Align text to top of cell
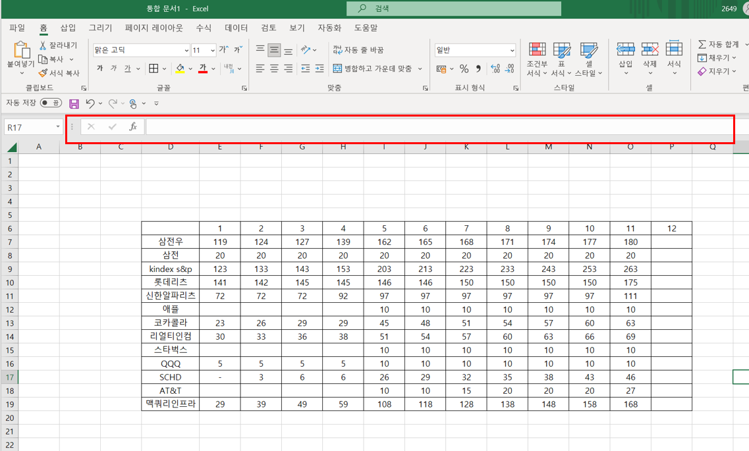This screenshot has width=749, height=451. (x=260, y=49)
